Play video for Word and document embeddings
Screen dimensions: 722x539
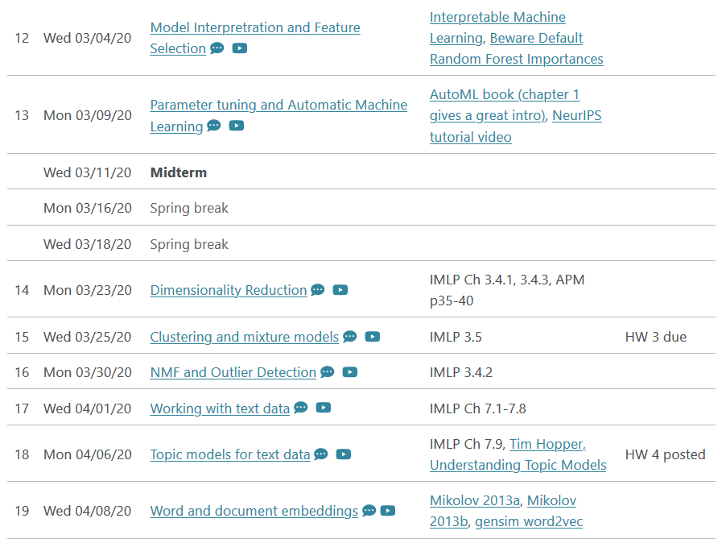[388, 511]
